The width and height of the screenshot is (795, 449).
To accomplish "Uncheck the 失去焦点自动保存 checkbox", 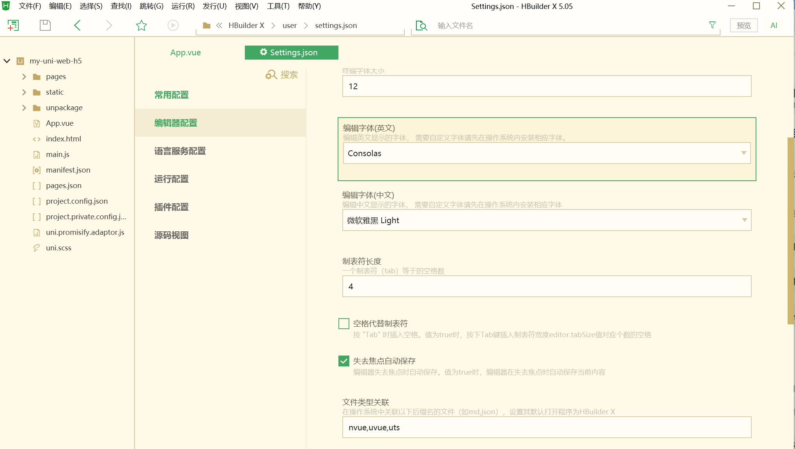I will (343, 361).
